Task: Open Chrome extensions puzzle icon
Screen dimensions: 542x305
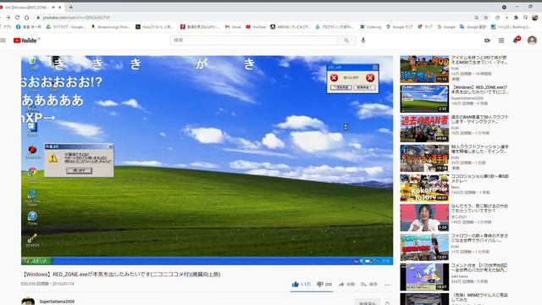Action: tap(516, 17)
